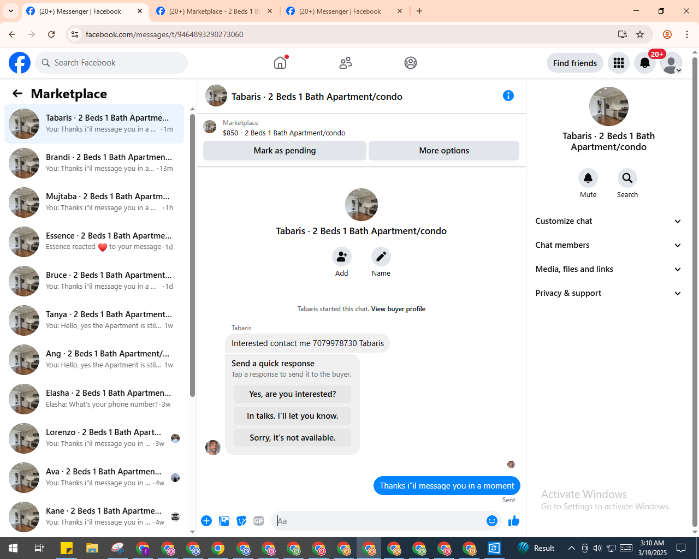Go back from Marketplace with arrow
This screenshot has width=699, height=559.
[x=17, y=94]
